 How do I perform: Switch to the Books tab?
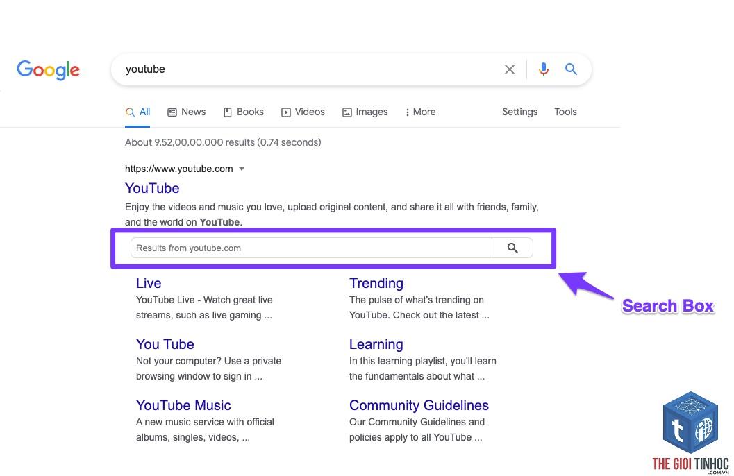(x=244, y=112)
